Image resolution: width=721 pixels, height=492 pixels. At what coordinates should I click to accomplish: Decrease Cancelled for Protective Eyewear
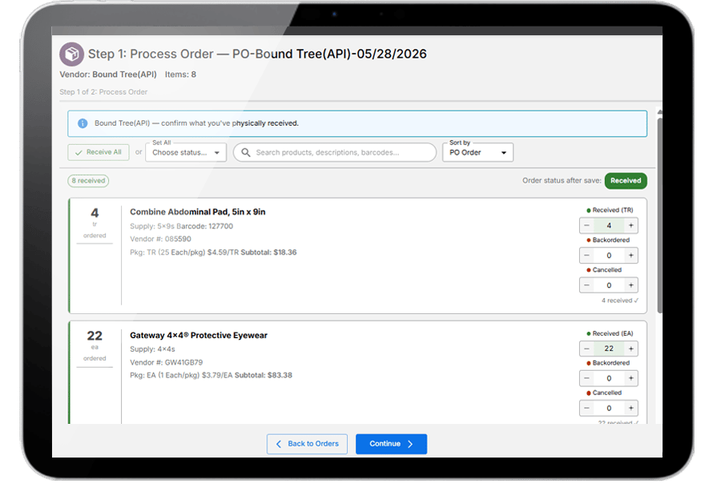click(586, 409)
